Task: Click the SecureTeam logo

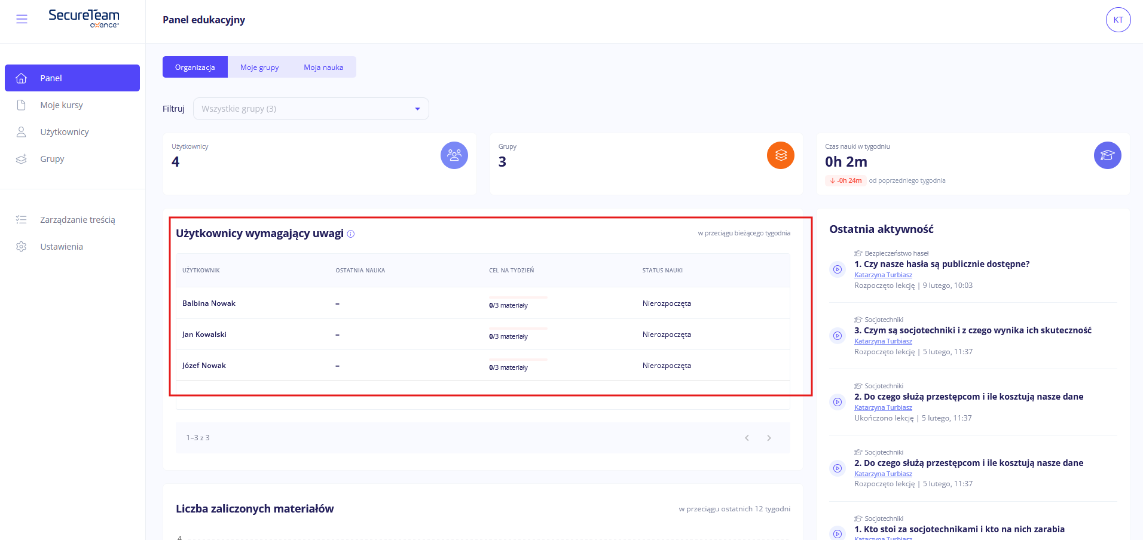Action: tap(84, 18)
